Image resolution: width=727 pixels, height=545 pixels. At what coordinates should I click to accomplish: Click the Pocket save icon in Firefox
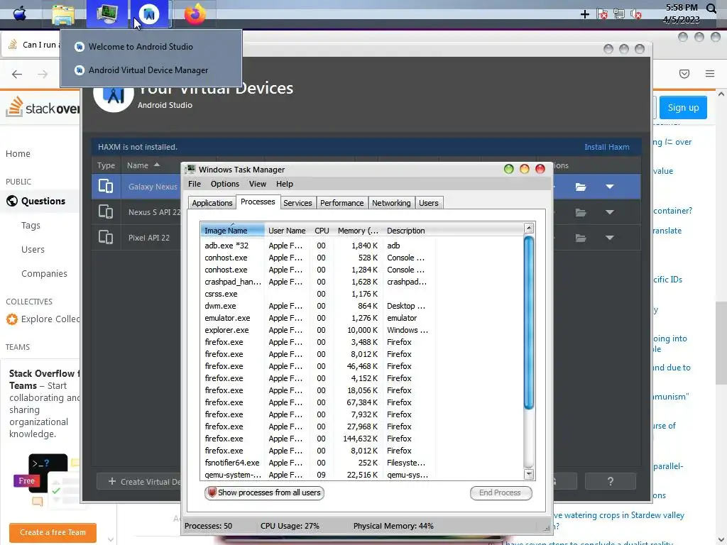click(x=684, y=74)
